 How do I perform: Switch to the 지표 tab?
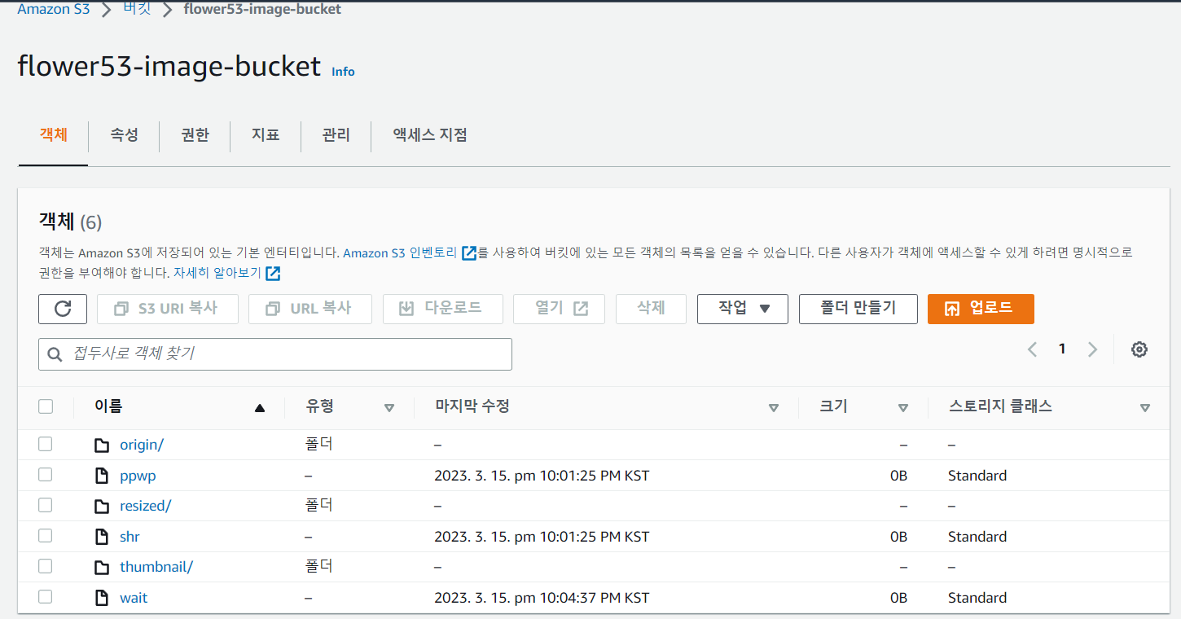pos(266,135)
